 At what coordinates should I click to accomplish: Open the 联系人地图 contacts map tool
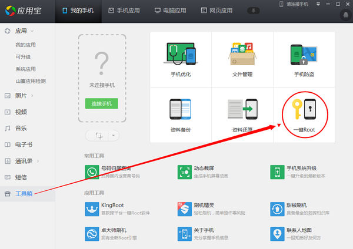(295, 234)
